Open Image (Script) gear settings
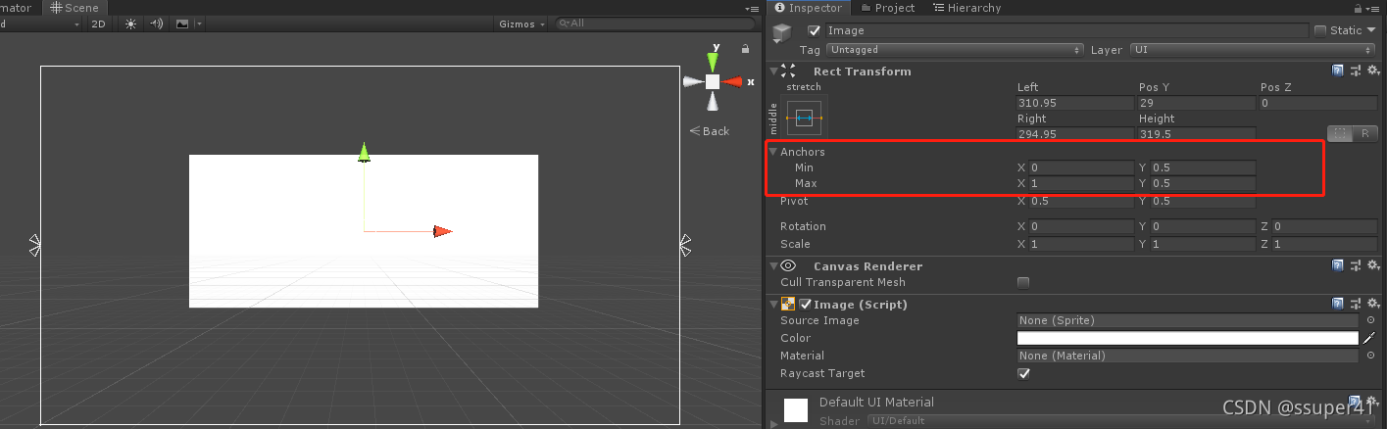The image size is (1387, 429). coord(1373,304)
